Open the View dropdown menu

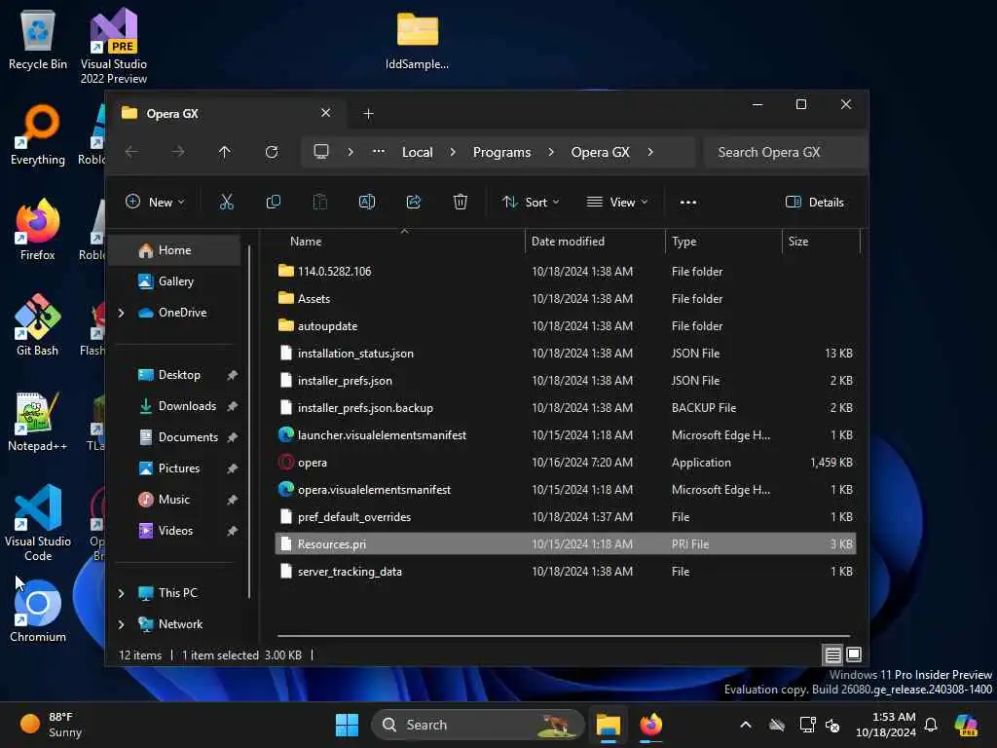616,203
